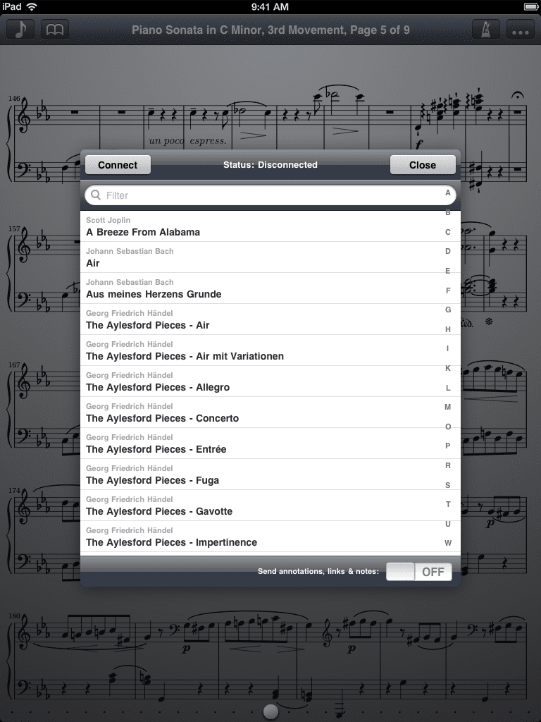Image resolution: width=541 pixels, height=722 pixels.
Task: Close the connection dialog
Action: pyautogui.click(x=423, y=165)
